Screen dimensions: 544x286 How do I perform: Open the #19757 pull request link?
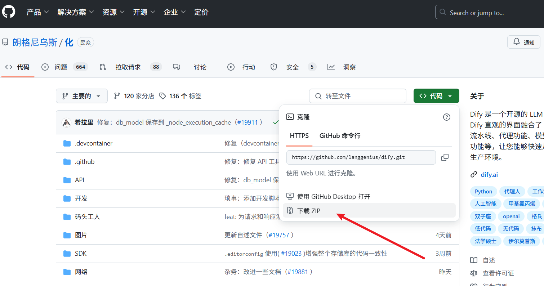pos(278,235)
